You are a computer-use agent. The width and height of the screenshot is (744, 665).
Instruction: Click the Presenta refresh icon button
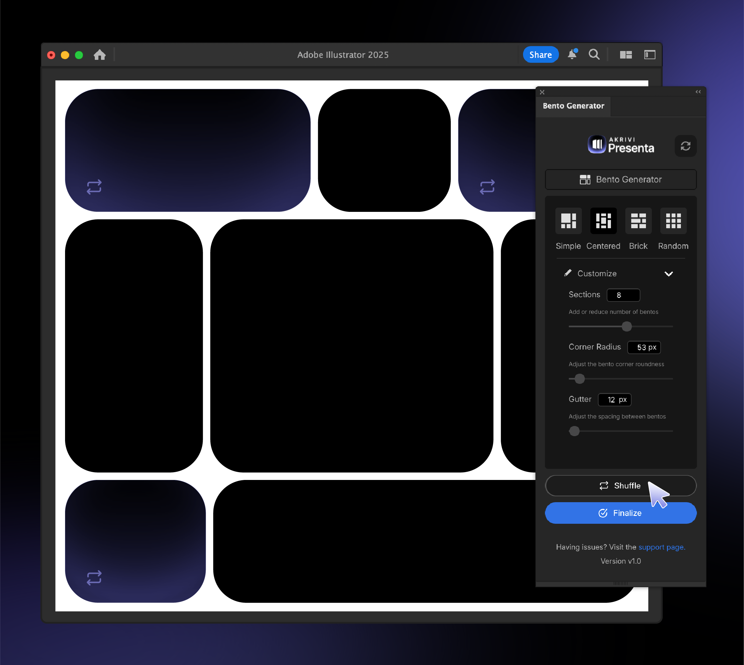click(x=685, y=146)
